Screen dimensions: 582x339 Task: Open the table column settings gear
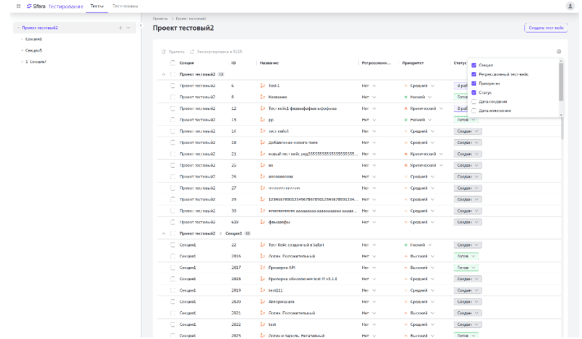click(x=559, y=52)
